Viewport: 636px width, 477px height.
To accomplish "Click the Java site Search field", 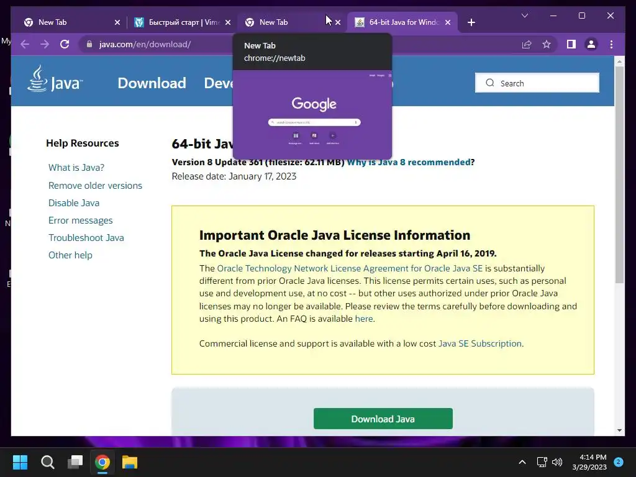I will pyautogui.click(x=537, y=83).
